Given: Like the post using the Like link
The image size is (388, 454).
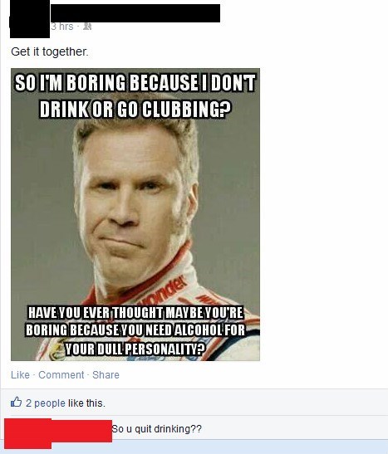Looking at the screenshot, I should [x=20, y=374].
